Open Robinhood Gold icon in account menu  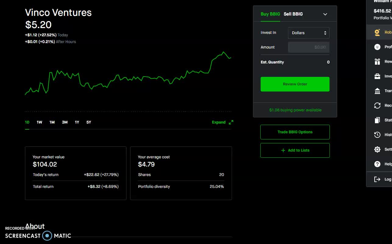377,32
